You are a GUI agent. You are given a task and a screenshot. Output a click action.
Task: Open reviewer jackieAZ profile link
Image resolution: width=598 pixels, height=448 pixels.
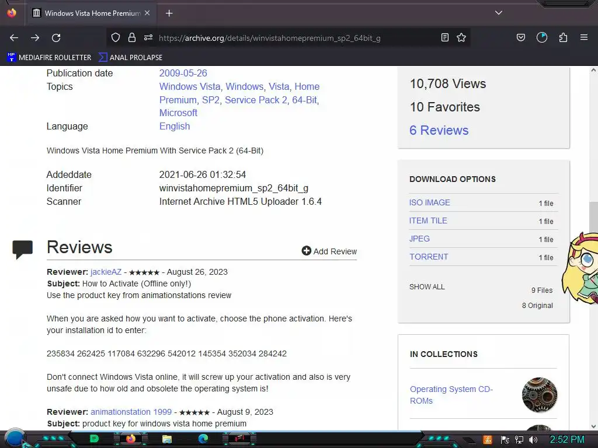click(106, 272)
